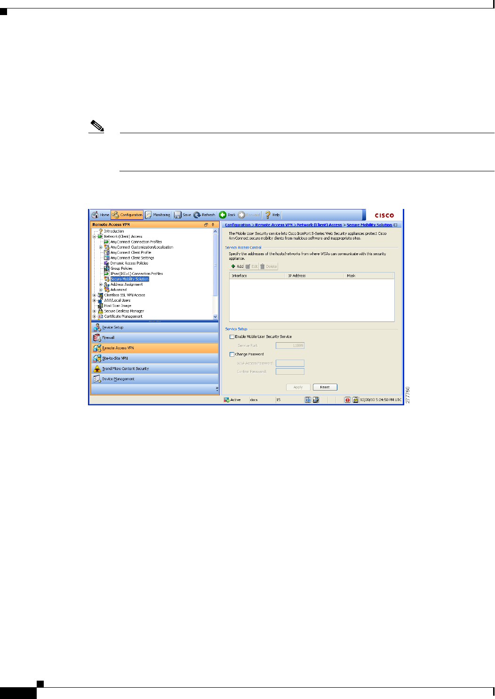Click the Interface column header
495x699 pixels.
(258, 275)
